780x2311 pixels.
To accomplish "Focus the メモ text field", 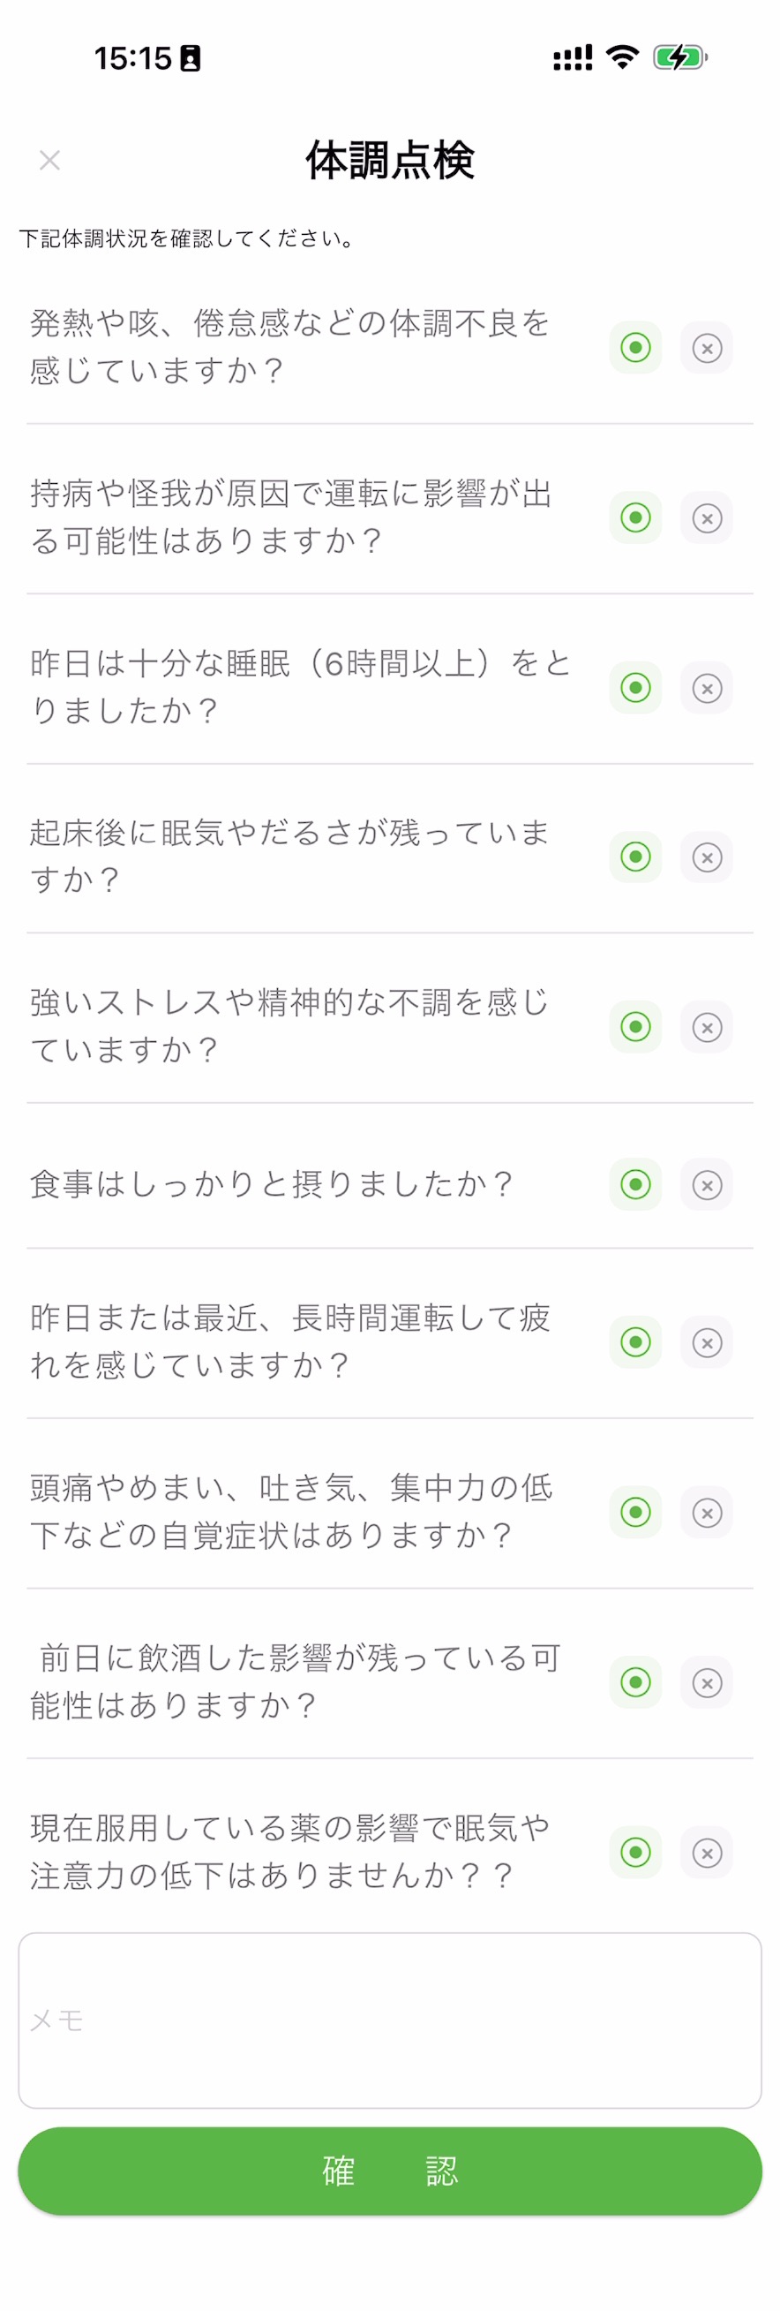I will point(389,2020).
